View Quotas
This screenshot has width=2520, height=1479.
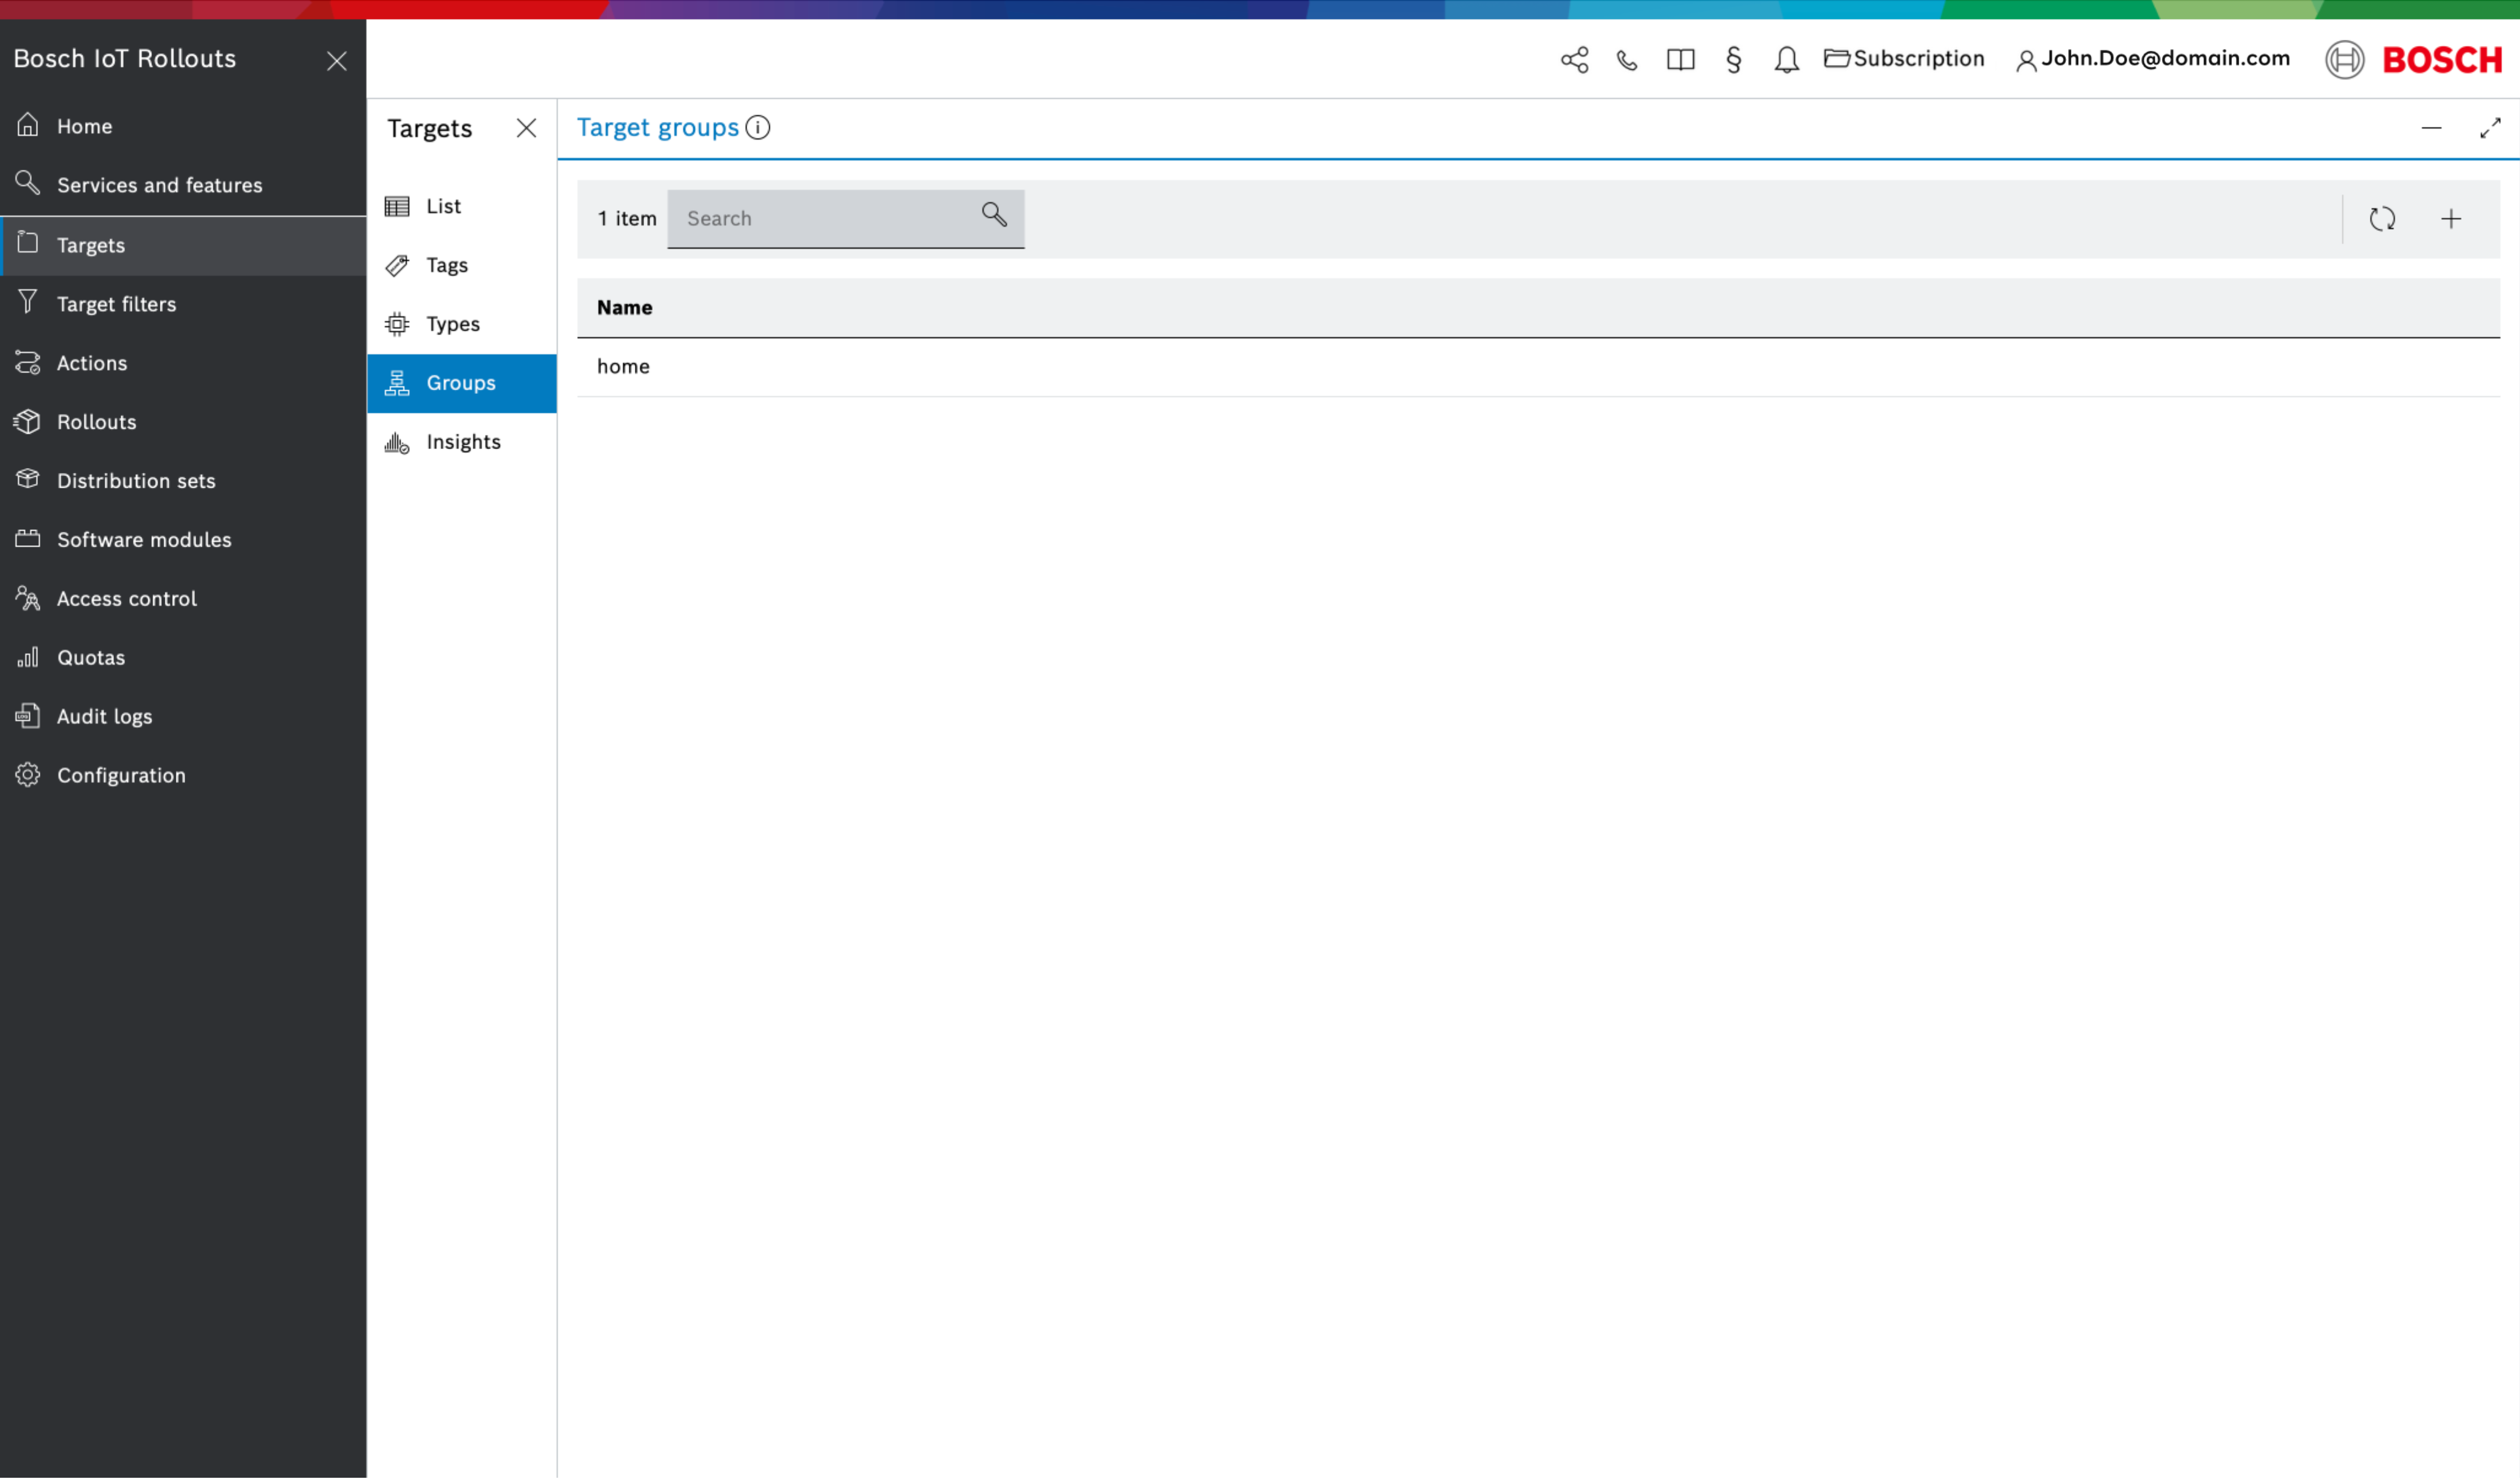point(183,658)
